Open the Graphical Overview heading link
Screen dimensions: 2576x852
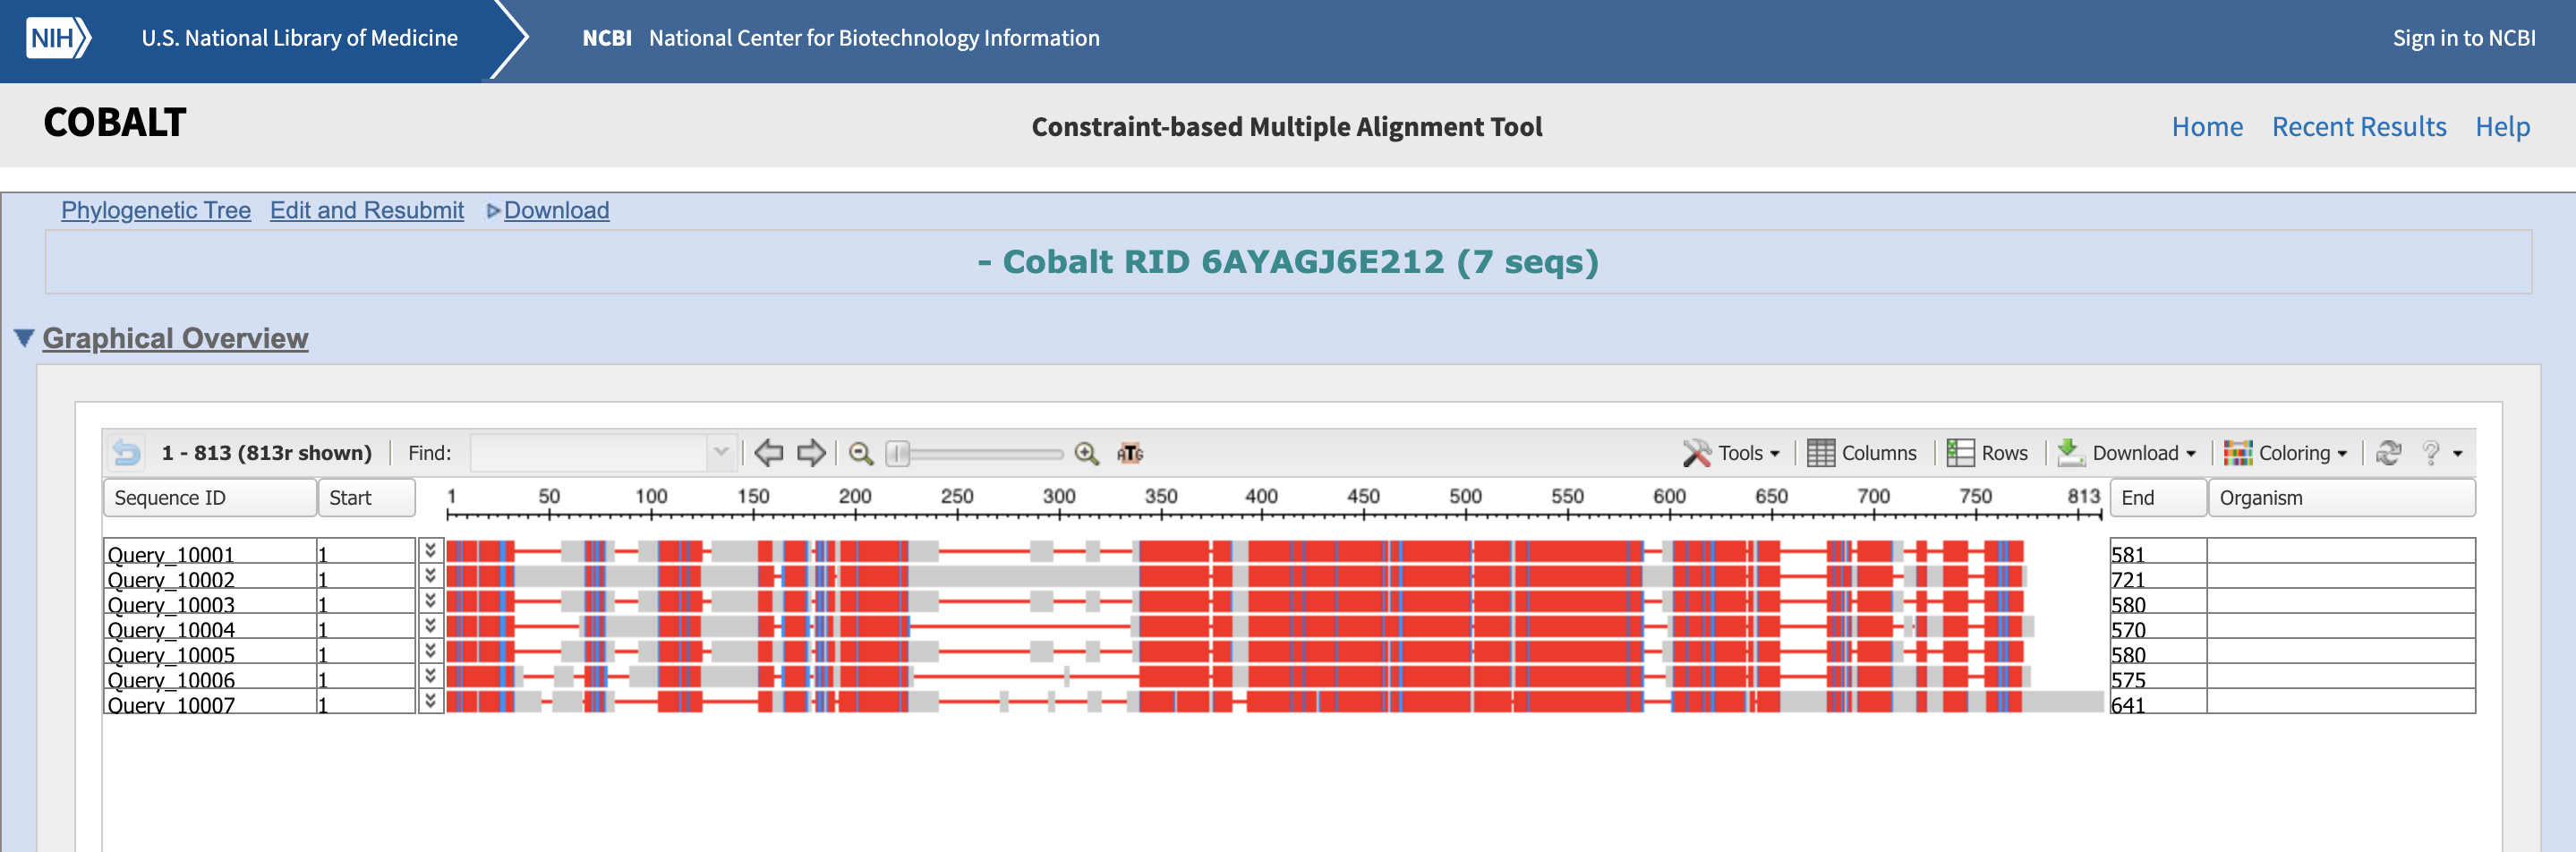click(x=175, y=338)
